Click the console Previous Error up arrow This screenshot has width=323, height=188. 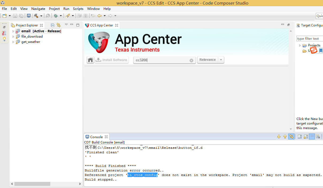(x=285, y=137)
